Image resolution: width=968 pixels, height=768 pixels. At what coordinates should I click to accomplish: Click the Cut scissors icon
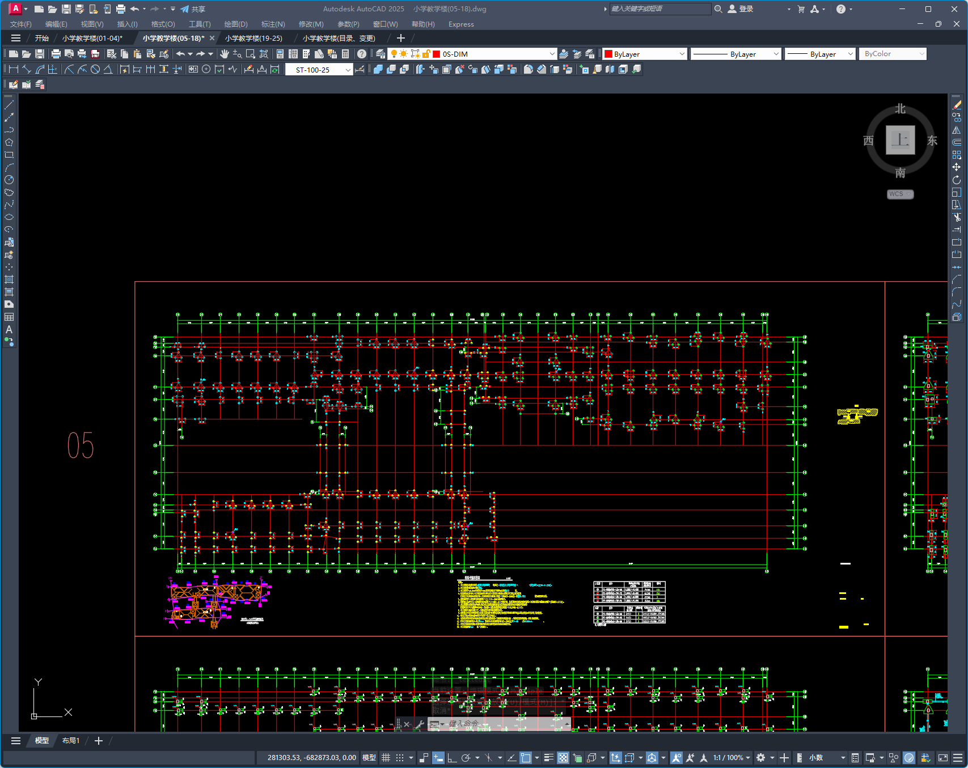(112, 54)
